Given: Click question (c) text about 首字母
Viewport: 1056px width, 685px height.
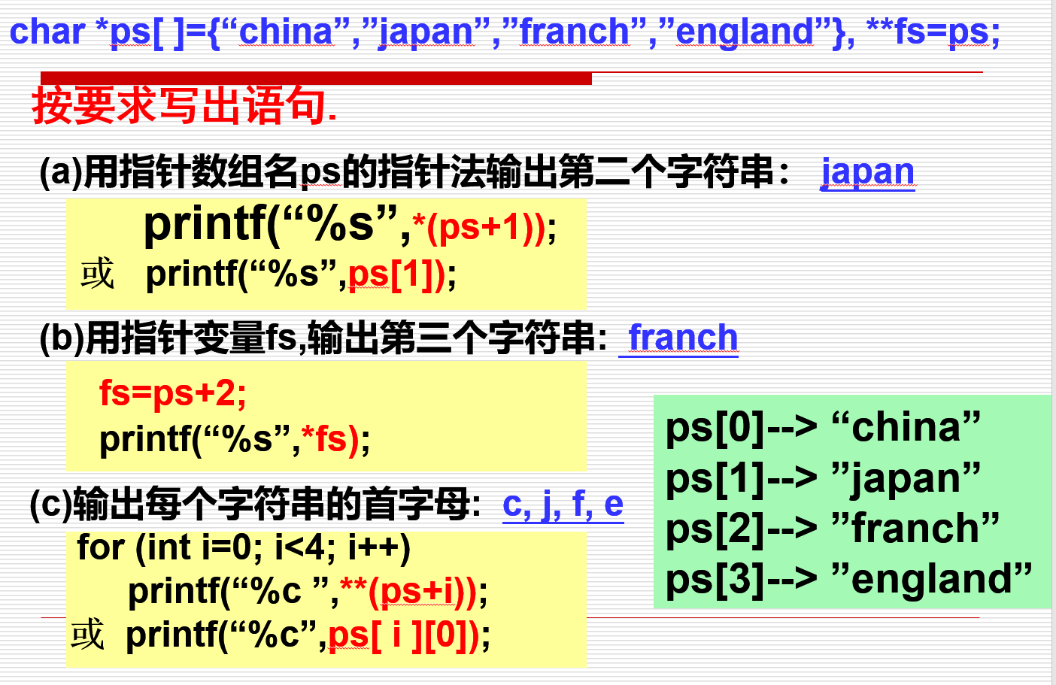Looking at the screenshot, I should tap(256, 504).
